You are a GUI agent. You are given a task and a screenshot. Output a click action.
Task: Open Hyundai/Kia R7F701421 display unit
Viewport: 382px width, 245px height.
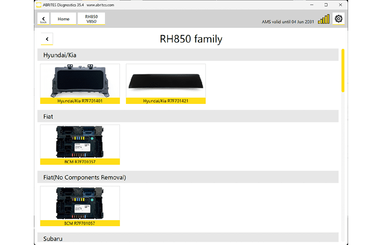tap(165, 83)
